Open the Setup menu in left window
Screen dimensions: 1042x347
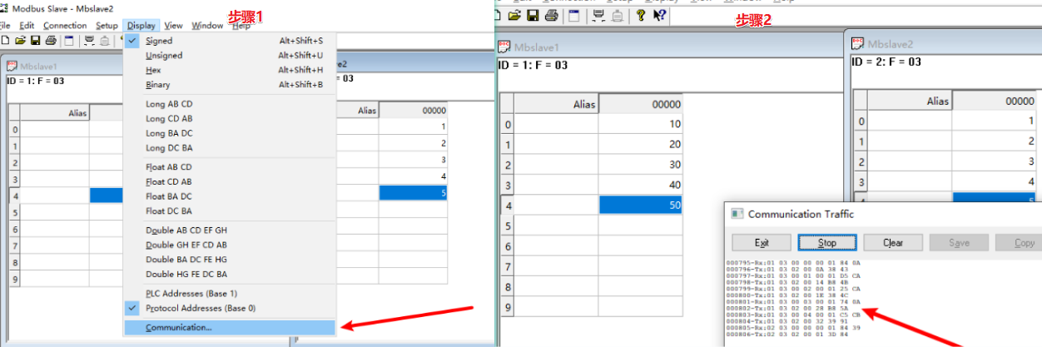[107, 26]
